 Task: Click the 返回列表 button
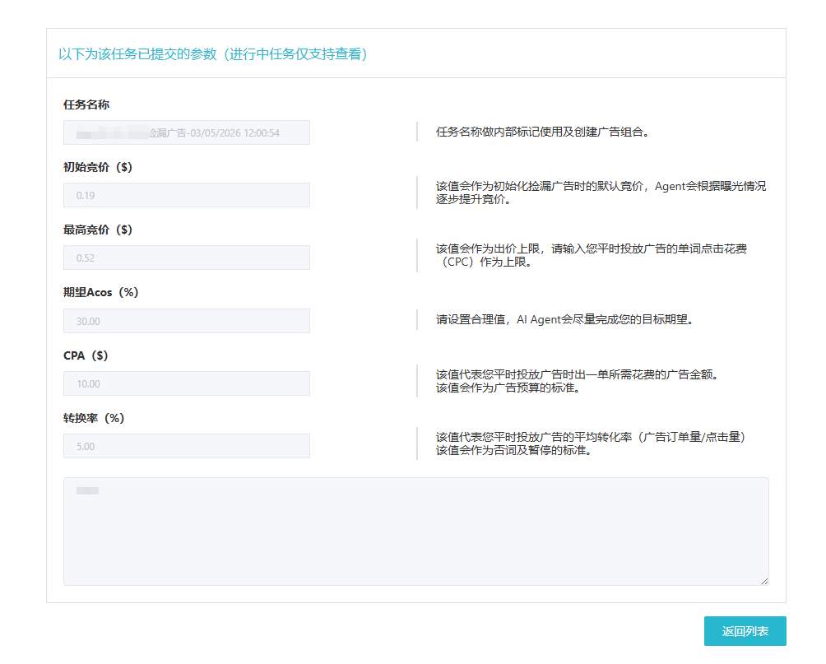[745, 631]
